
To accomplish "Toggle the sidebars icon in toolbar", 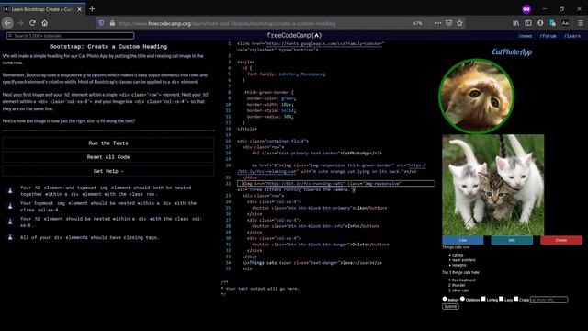I will click(528, 23).
